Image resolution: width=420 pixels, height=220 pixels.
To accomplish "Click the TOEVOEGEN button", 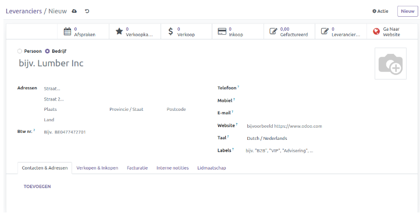I will (37, 186).
